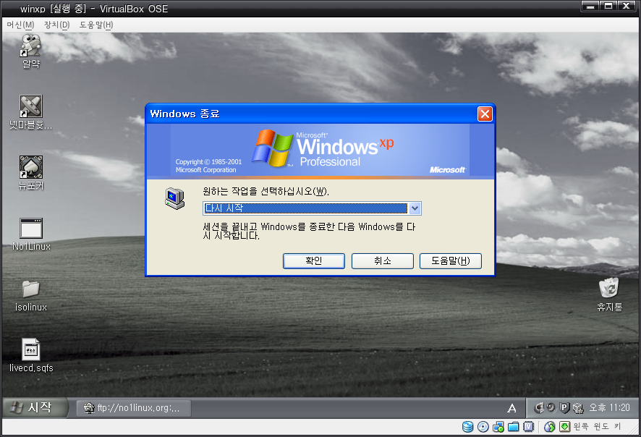The height and width of the screenshot is (437, 641).
Task: Click the 도움말(H) button in the dialog
Action: point(451,260)
